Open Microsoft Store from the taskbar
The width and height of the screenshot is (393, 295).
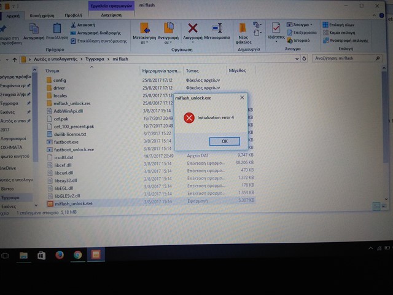pyautogui.click(x=41, y=256)
